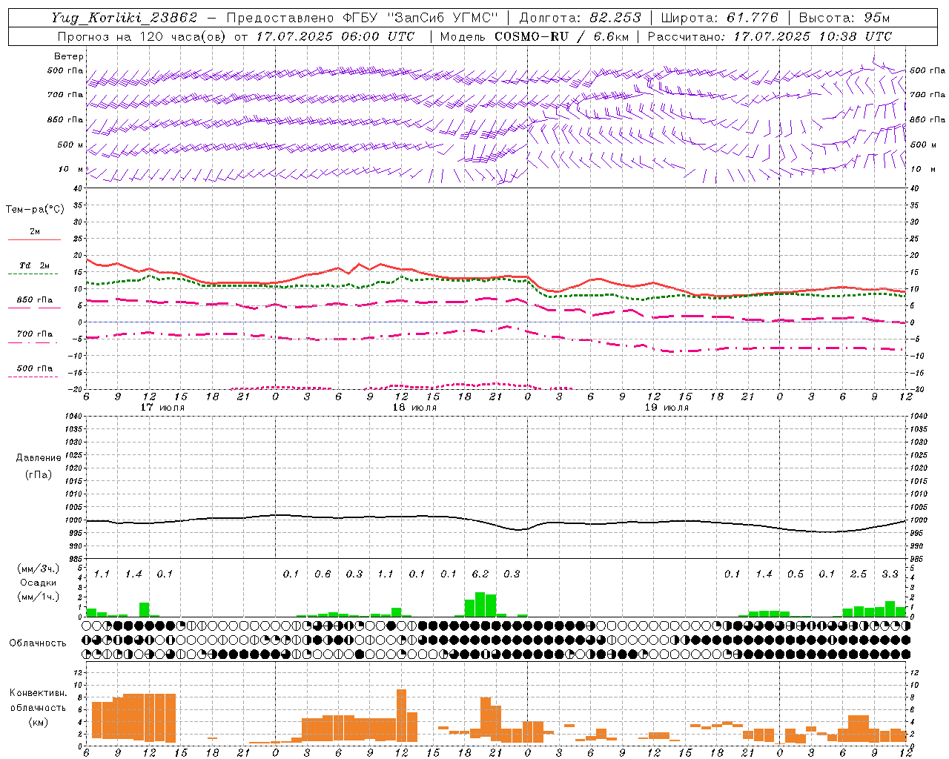Click the 700 гПа temperature legend entry
Viewport: 949px width, 759px height.
35,334
